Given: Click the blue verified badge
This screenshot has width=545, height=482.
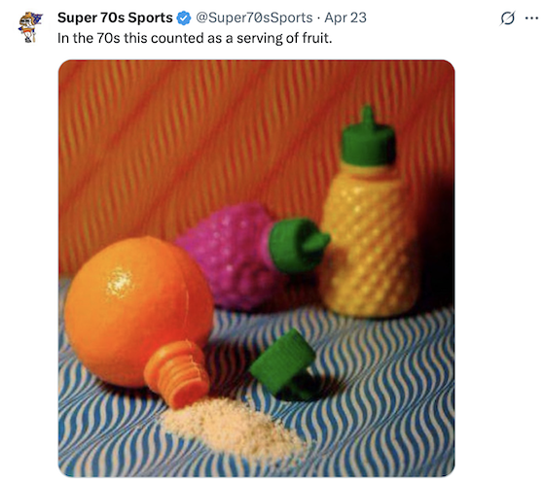Looking at the screenshot, I should click(x=184, y=17).
